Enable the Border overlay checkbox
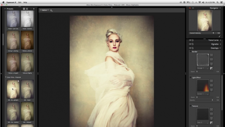 [190, 52]
